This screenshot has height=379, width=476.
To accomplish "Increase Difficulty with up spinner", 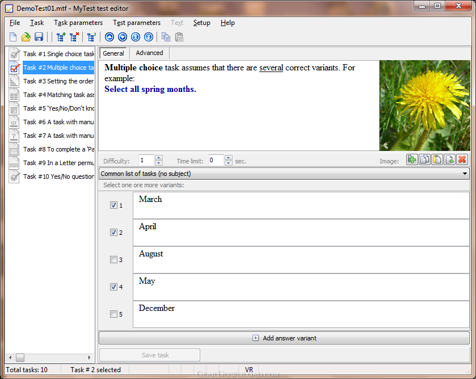I will [159, 158].
